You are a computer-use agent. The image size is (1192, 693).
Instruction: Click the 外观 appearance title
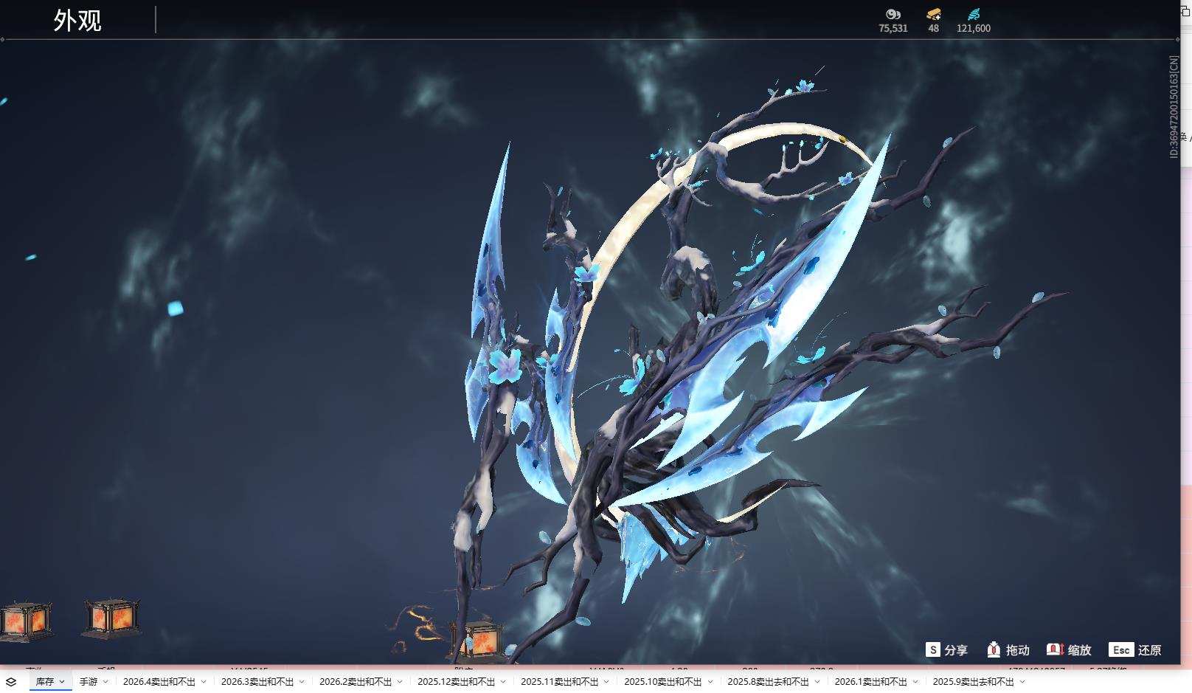pos(77,21)
